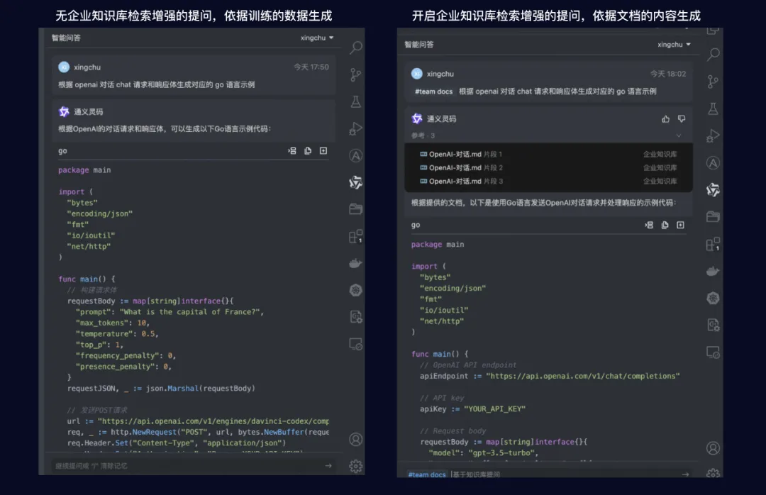This screenshot has height=495, width=766.
Task: Select the Search magnifier in activity bar
Action: 355,47
